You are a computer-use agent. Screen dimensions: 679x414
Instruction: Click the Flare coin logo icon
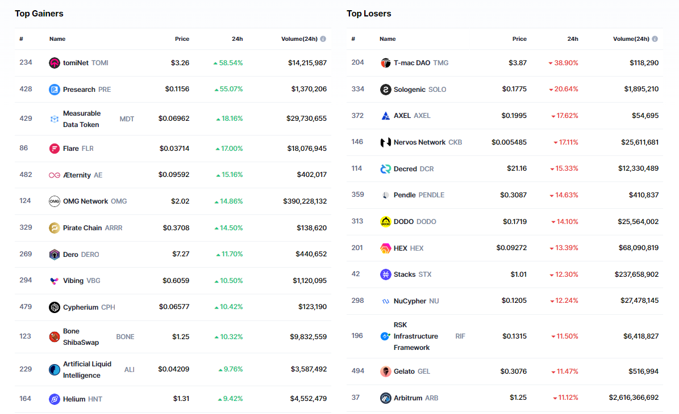pos(55,149)
